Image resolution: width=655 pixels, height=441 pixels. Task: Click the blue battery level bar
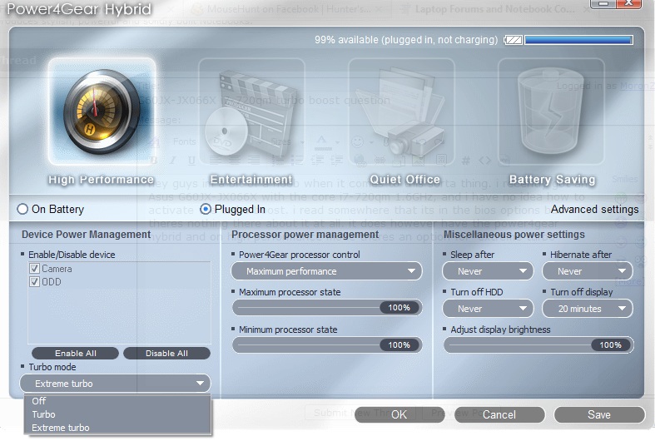pos(579,40)
